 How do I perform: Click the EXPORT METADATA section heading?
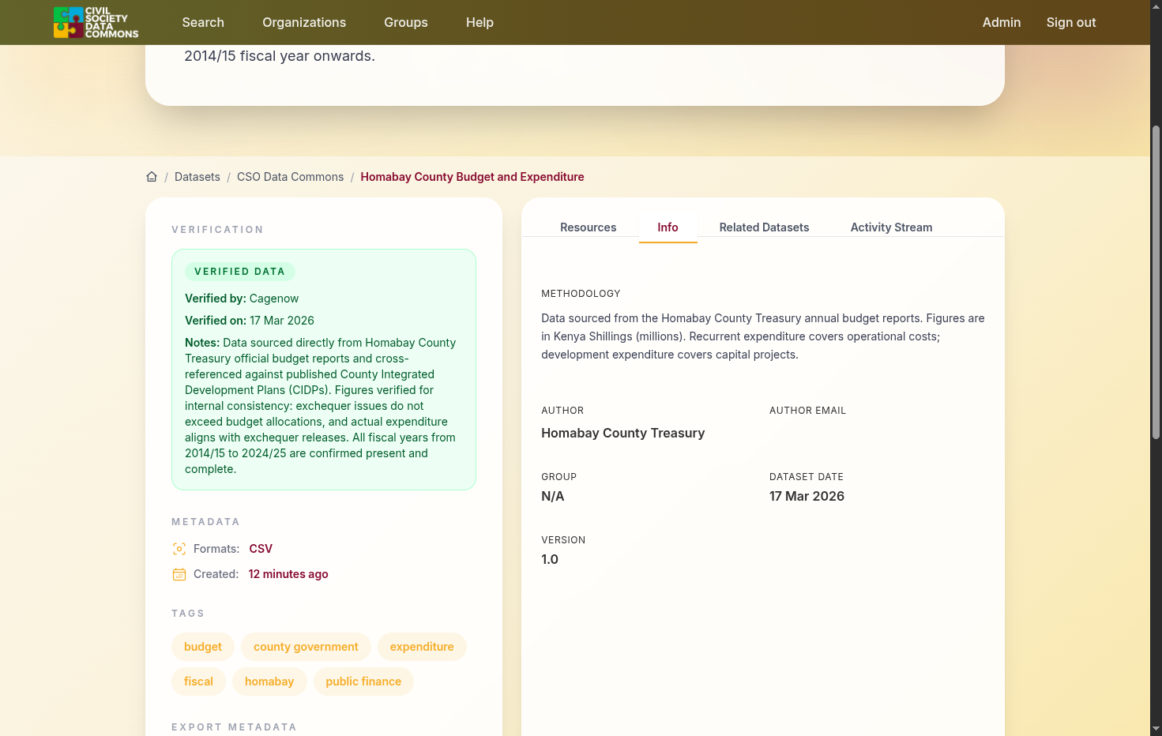click(x=234, y=727)
